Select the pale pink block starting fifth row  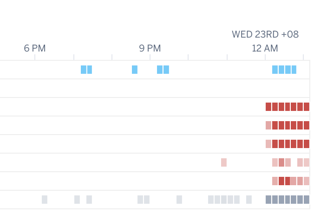tap(268, 144)
